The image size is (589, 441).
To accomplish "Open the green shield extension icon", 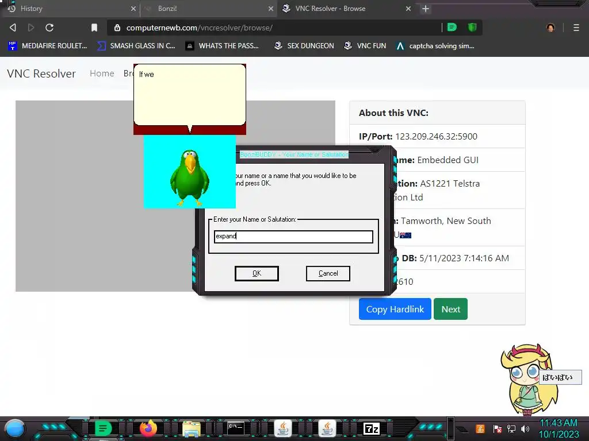I will 472,28.
